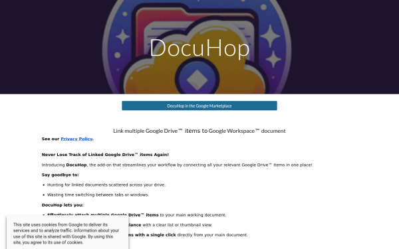Click the 'Introducing DocuHop' paragraph
This screenshot has height=249, width=399.
point(177,165)
